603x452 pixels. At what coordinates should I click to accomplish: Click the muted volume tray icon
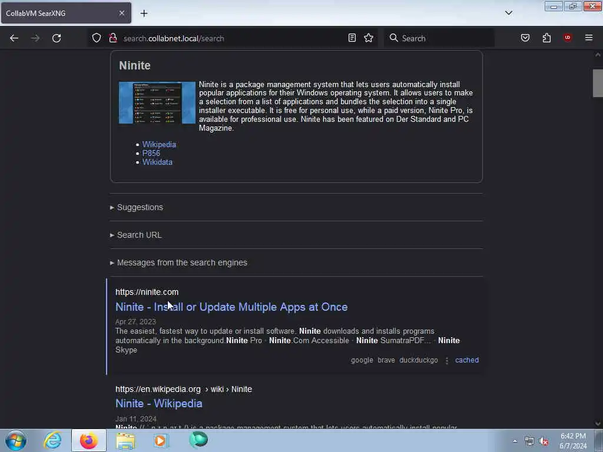(x=544, y=441)
